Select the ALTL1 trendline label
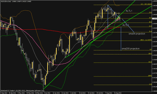This screenshot has height=94, width=157. [129, 11]
